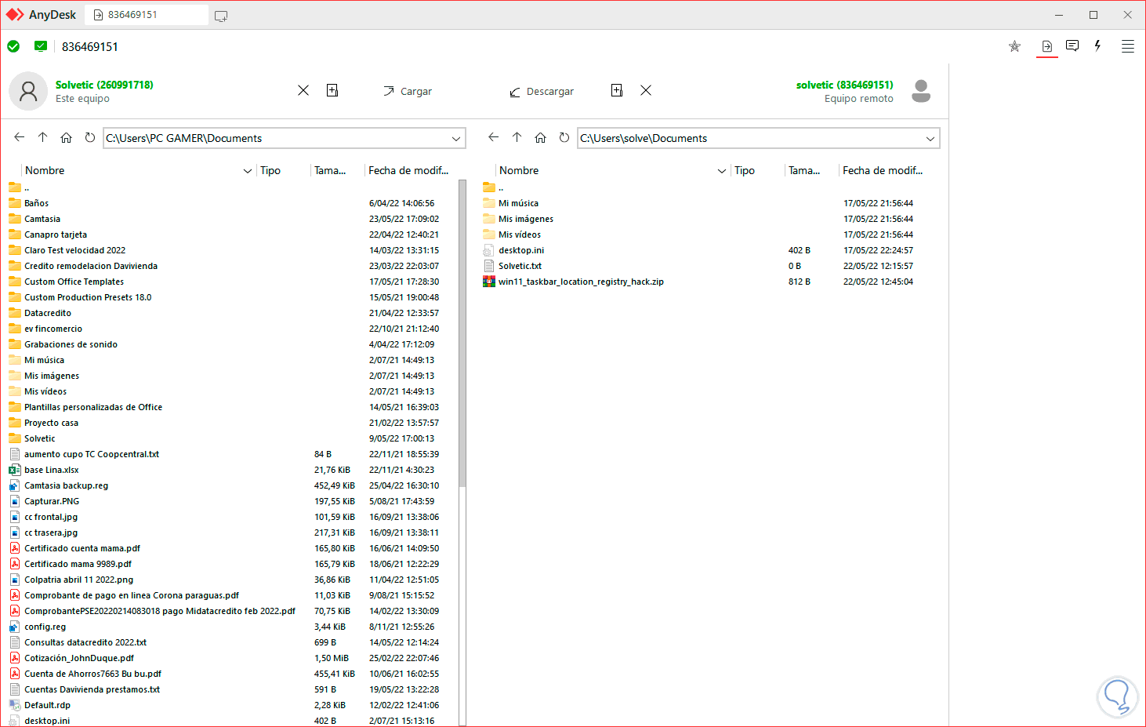Image resolution: width=1146 pixels, height=727 pixels.
Task: Click the Cargar upload button
Action: pyautogui.click(x=408, y=91)
